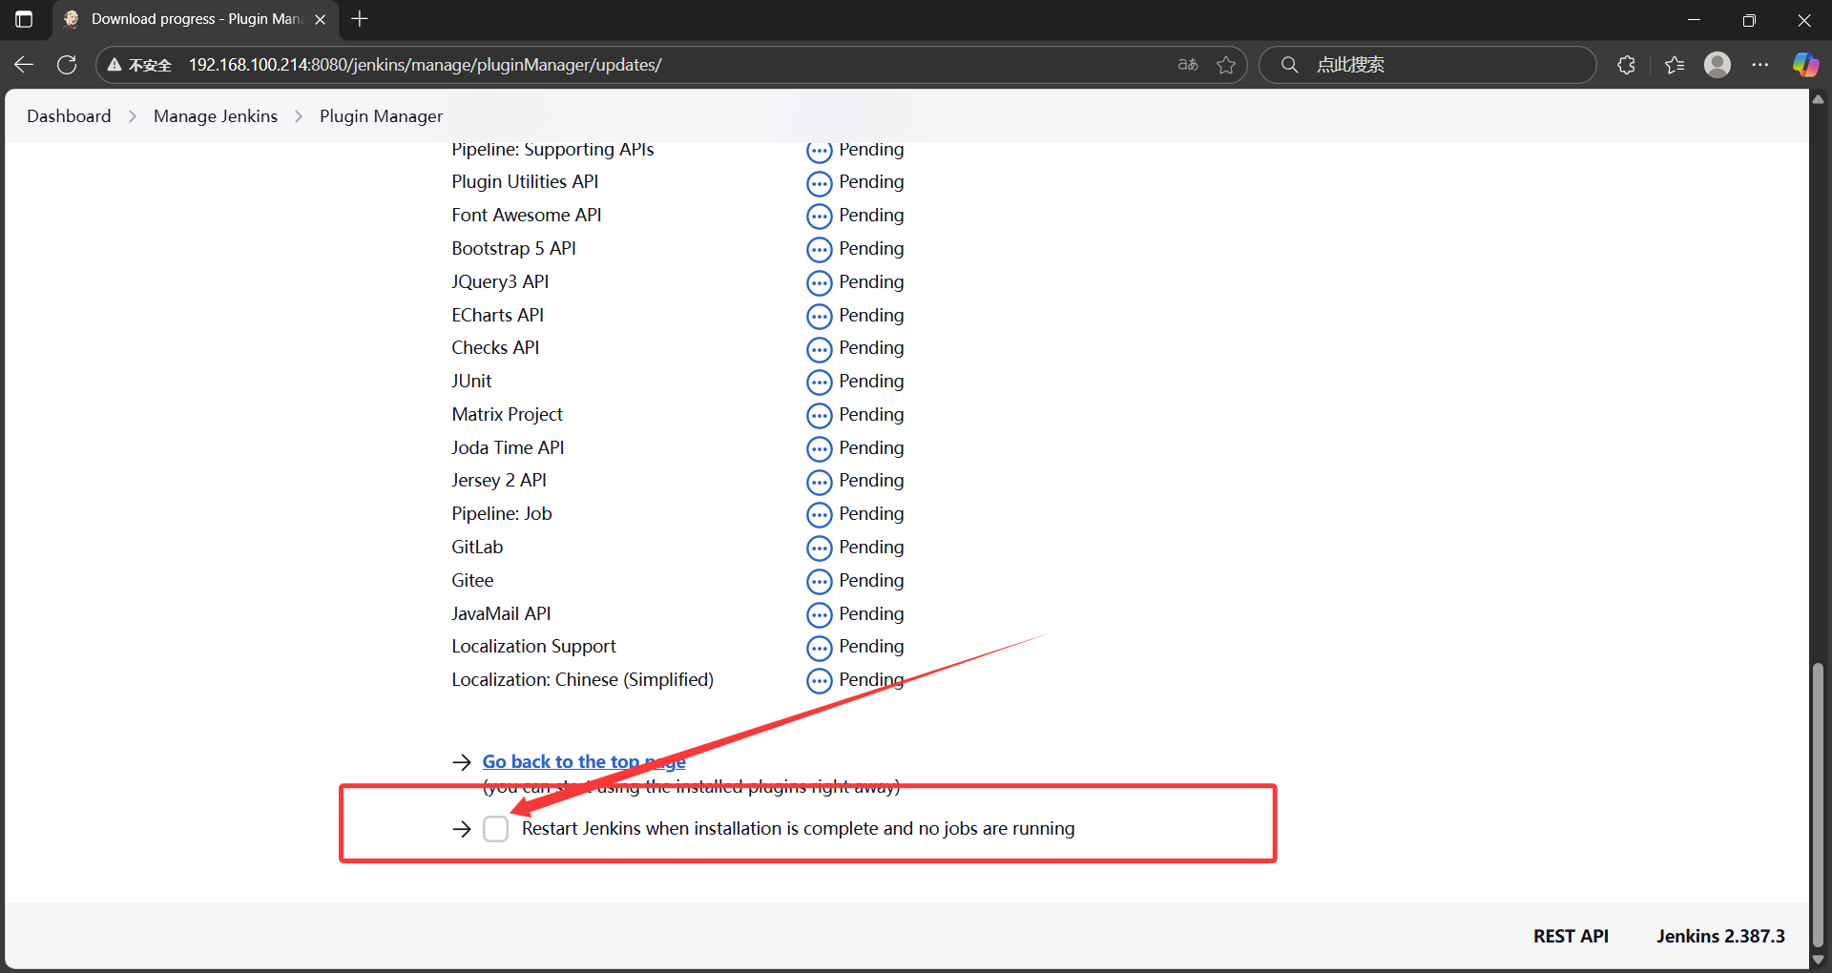The height and width of the screenshot is (973, 1832).
Task: Select the Download progress browser tab
Action: coord(196,19)
